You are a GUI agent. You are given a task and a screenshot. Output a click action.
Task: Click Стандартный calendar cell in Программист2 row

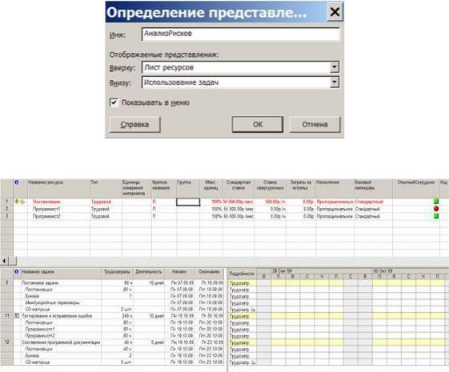click(x=374, y=216)
